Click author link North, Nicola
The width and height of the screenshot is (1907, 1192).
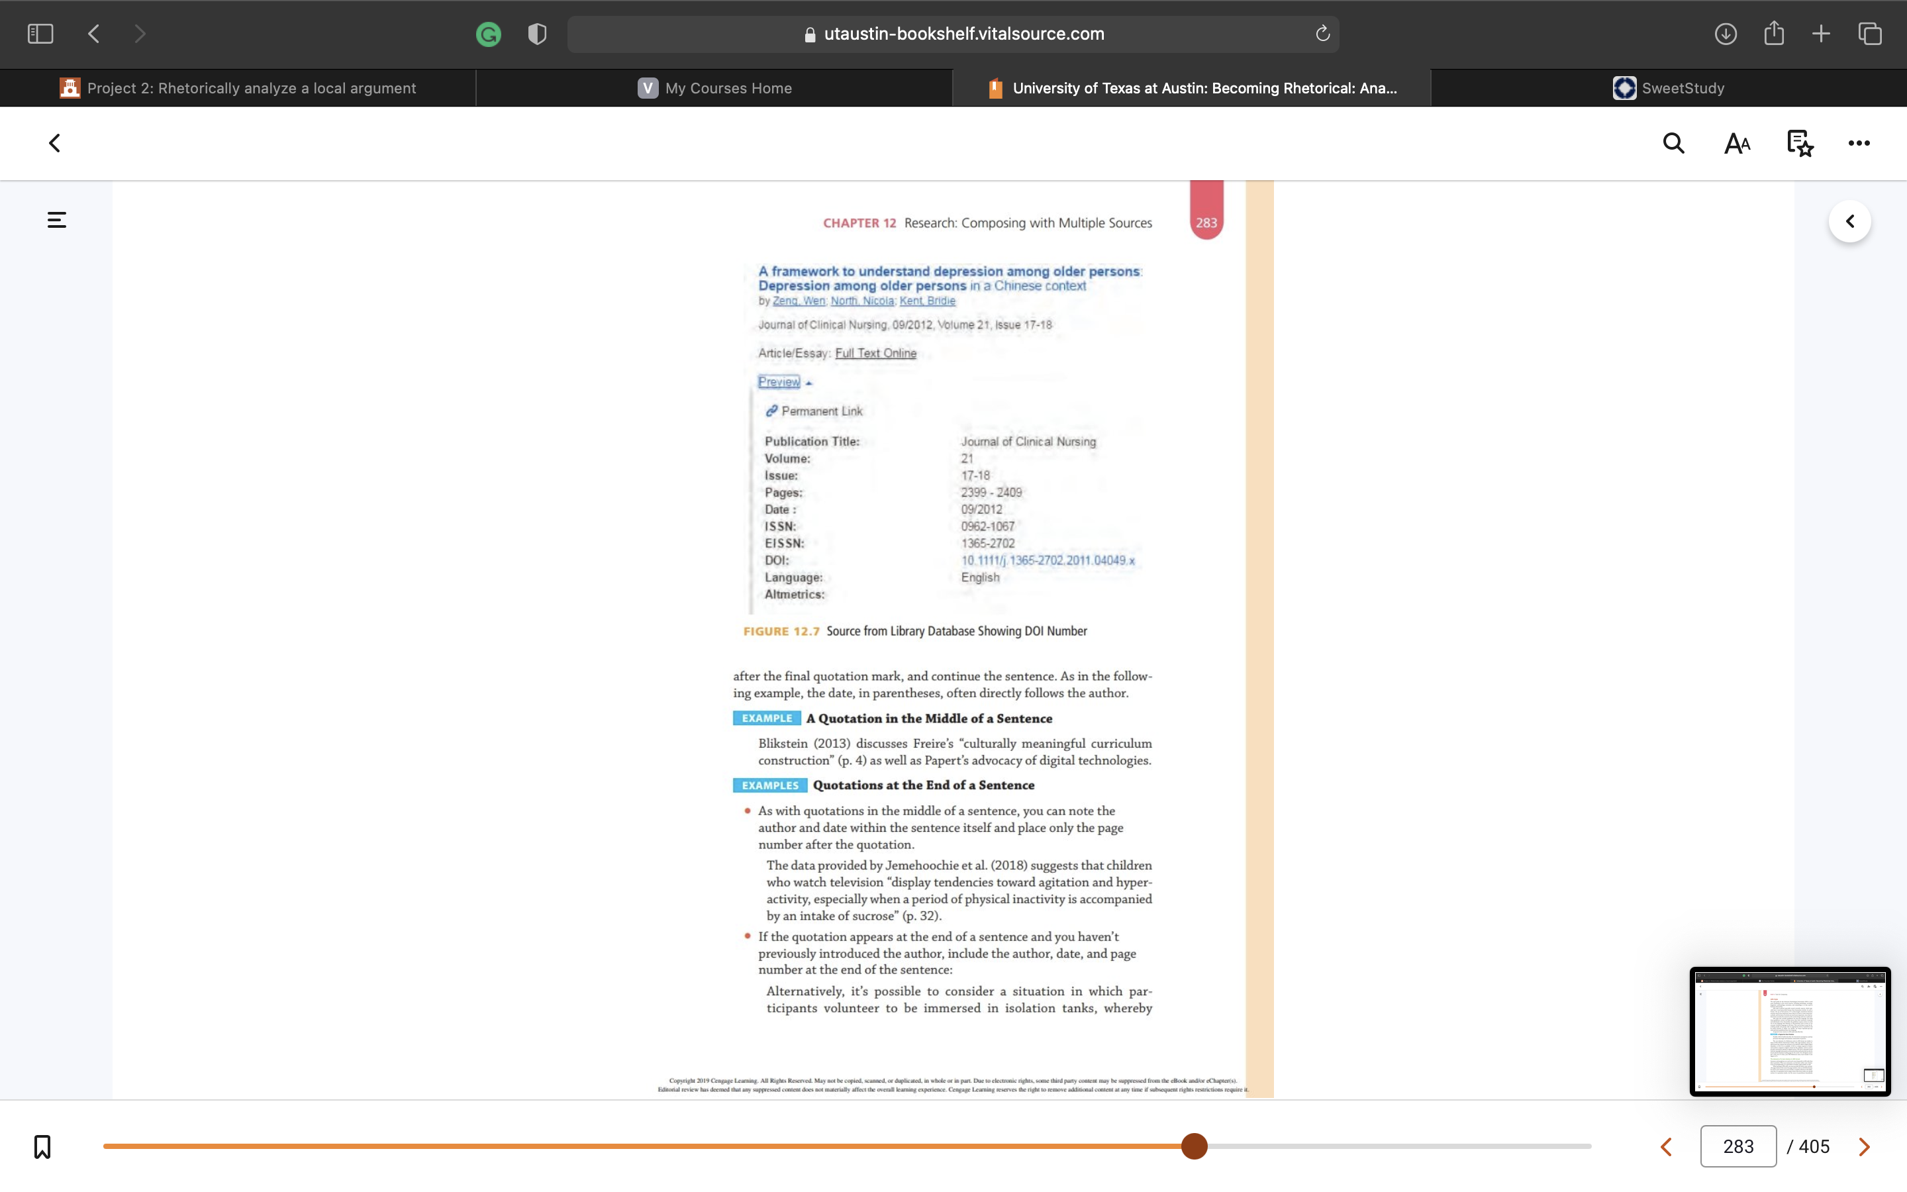tap(862, 301)
